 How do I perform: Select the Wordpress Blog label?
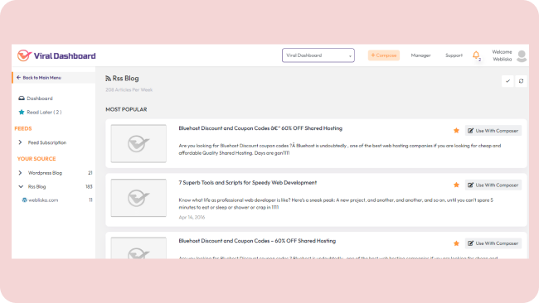tap(45, 173)
